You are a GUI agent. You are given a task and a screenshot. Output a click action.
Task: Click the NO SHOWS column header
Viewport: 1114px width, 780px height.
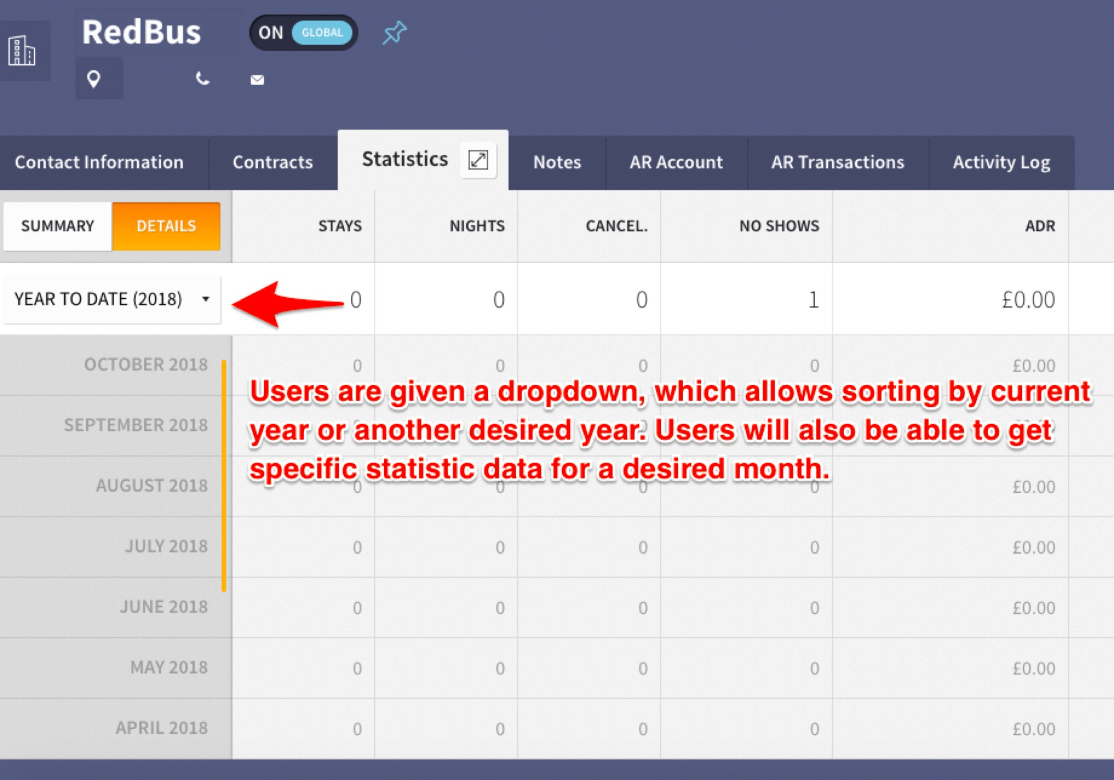[x=779, y=226]
